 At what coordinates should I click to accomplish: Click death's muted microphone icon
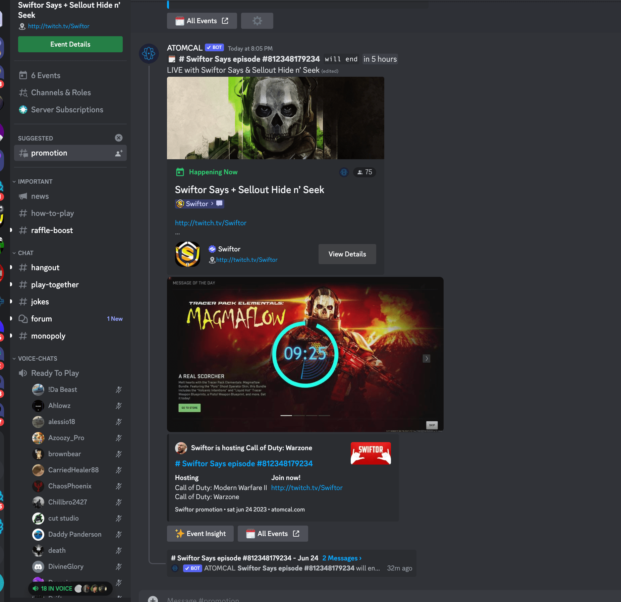pyautogui.click(x=119, y=550)
